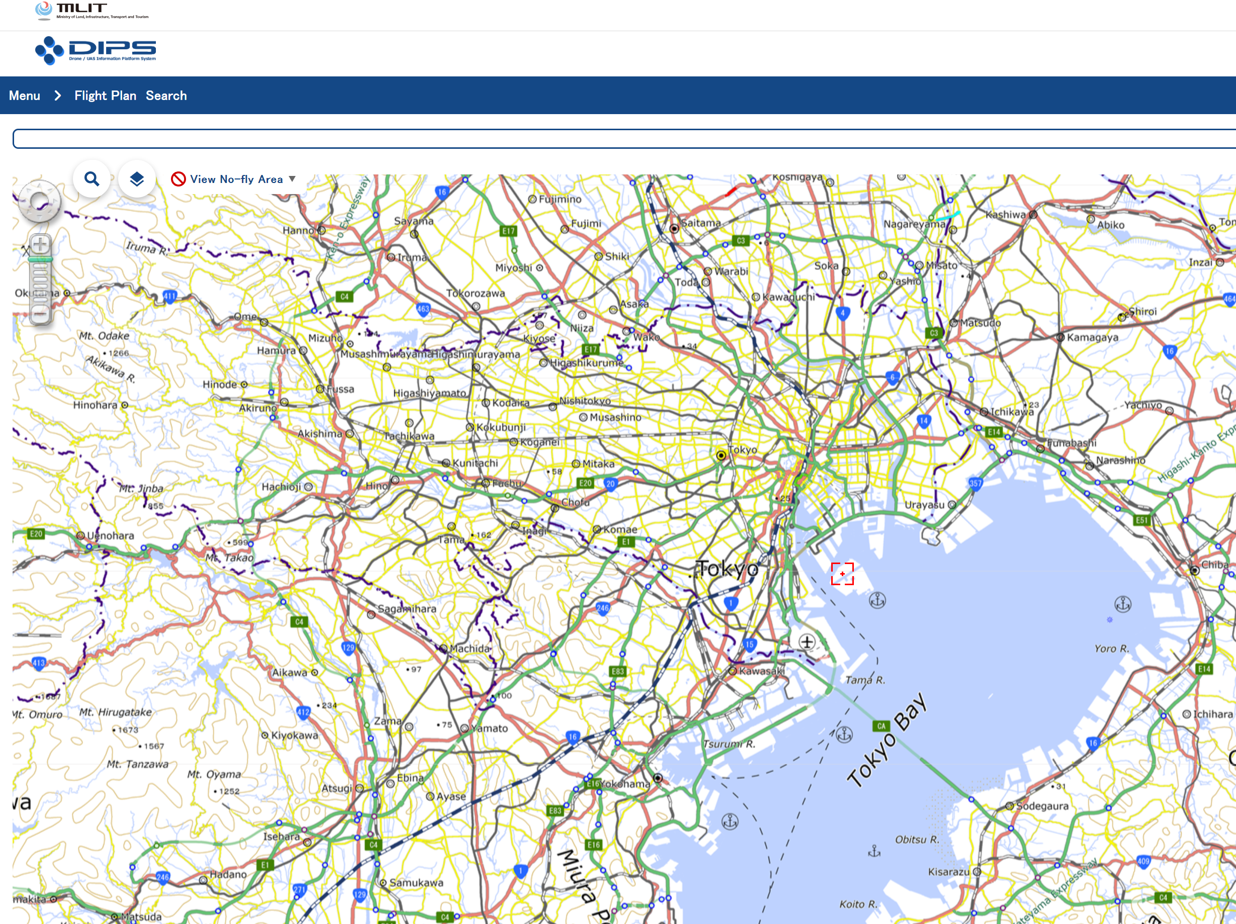Open the map layers panel icon
1236x924 pixels.
[137, 179]
